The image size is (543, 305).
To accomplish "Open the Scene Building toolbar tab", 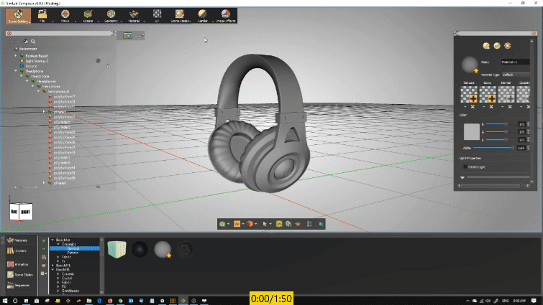I will point(19,15).
